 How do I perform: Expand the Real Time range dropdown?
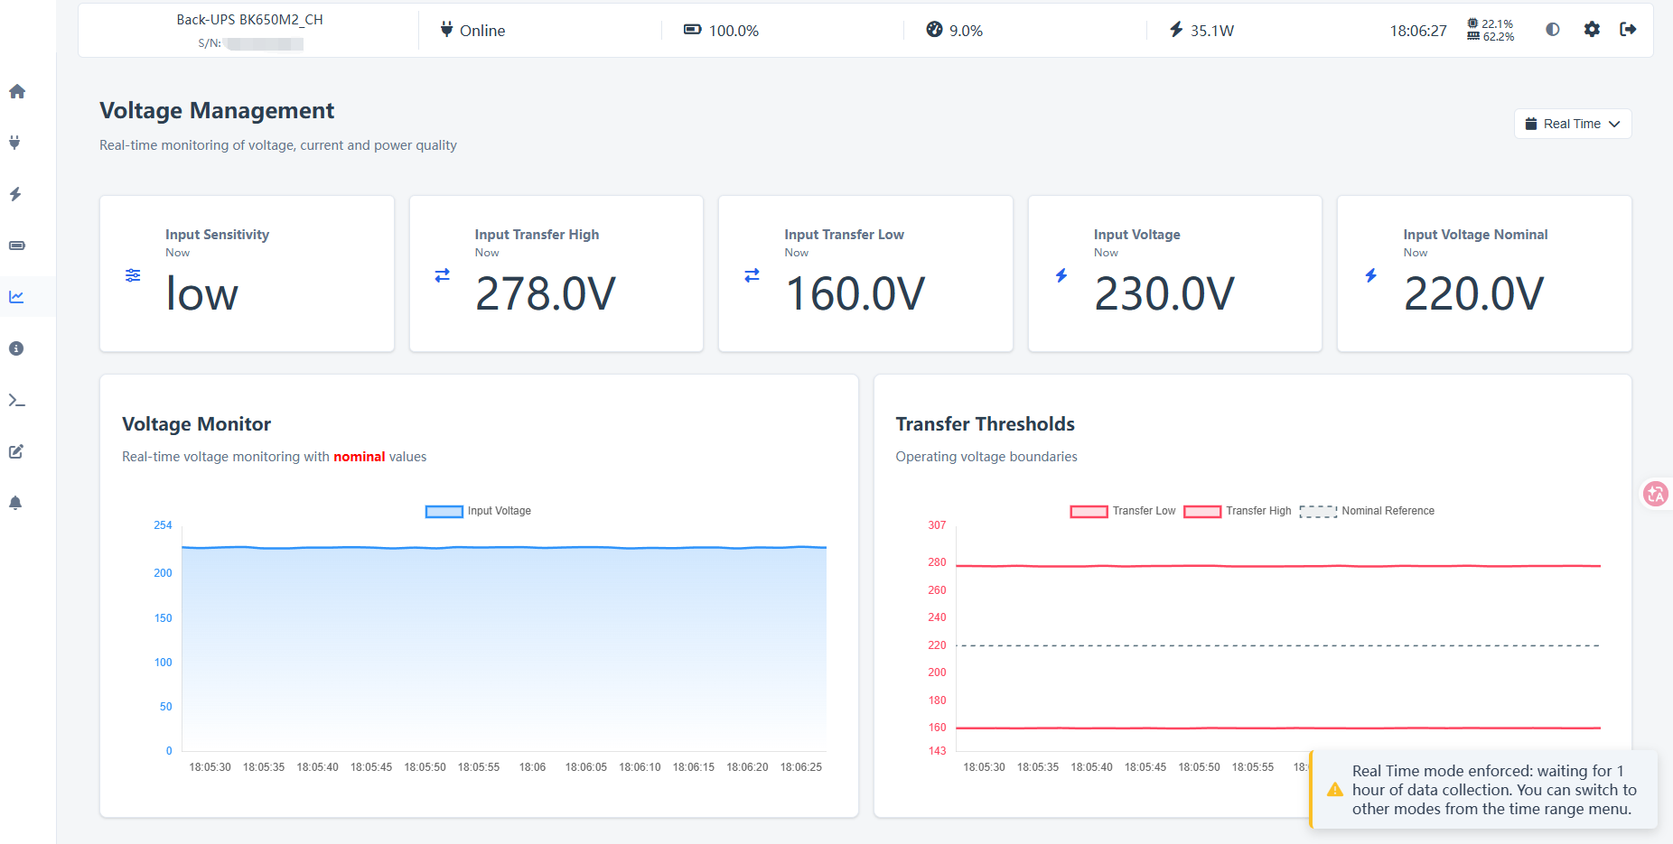(x=1573, y=124)
